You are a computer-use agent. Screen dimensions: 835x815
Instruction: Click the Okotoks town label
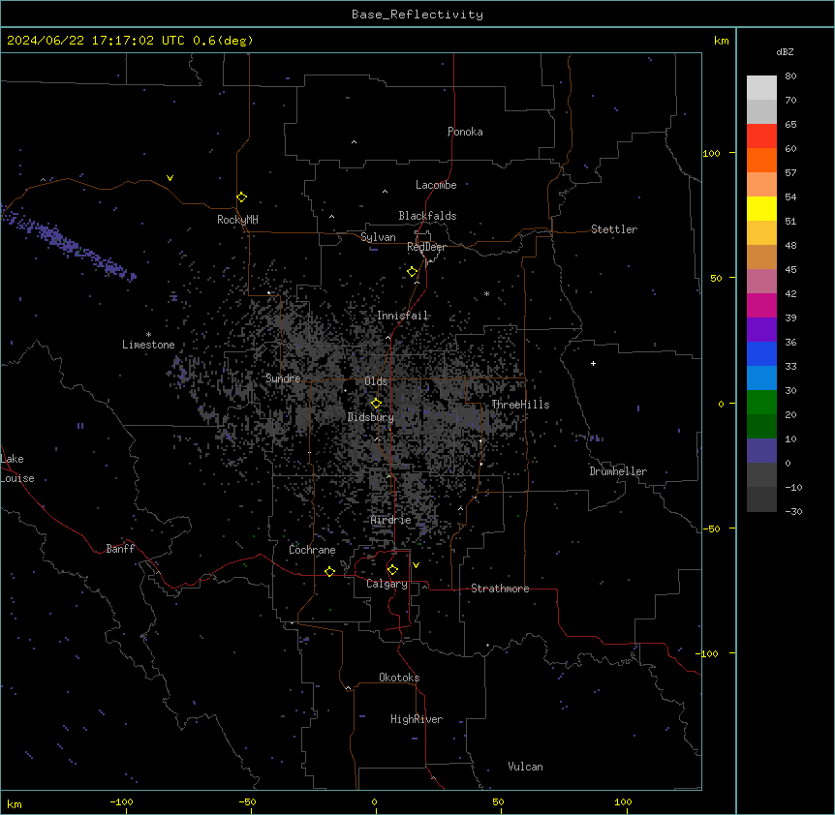click(399, 678)
